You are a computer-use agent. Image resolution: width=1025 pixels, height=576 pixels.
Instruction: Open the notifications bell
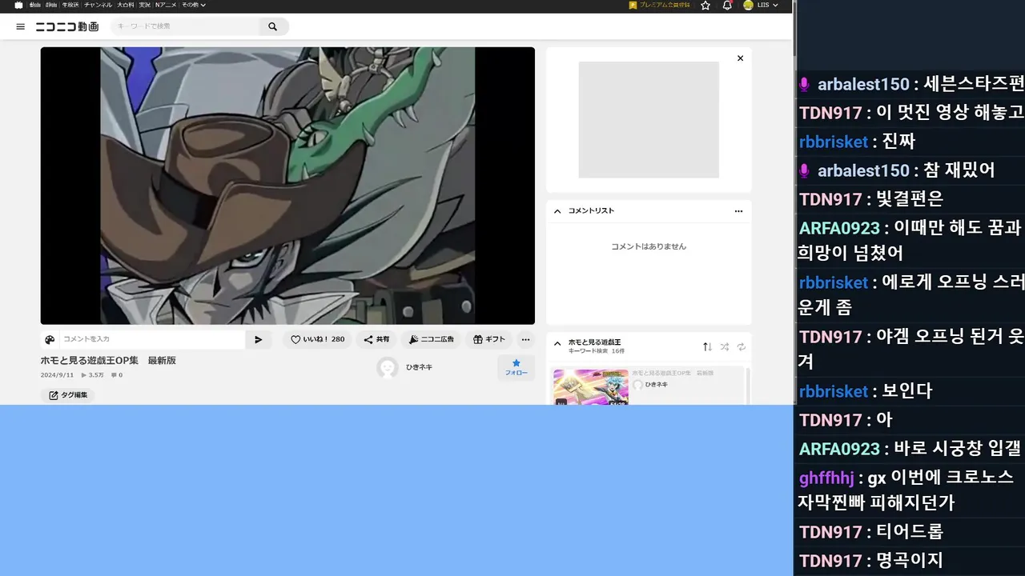tap(727, 5)
